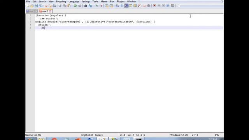The width and height of the screenshot is (249, 140).
Task: Click 'return {' on code line 4
Action: point(44,25)
